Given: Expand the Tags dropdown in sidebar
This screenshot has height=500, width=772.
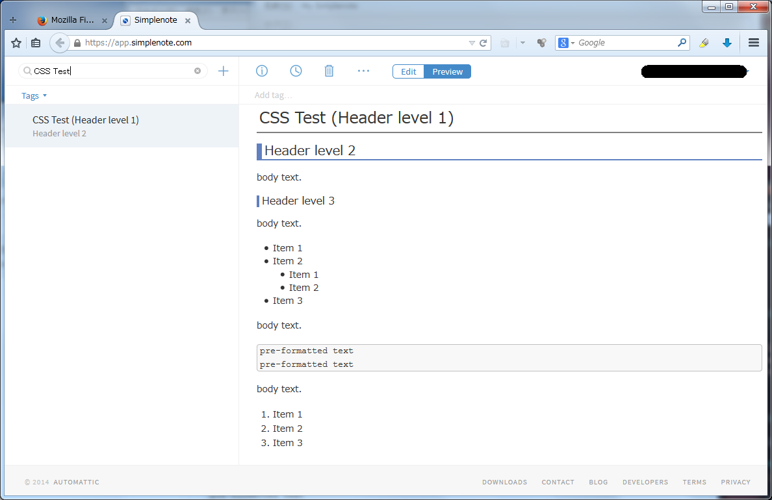Looking at the screenshot, I should click(34, 95).
